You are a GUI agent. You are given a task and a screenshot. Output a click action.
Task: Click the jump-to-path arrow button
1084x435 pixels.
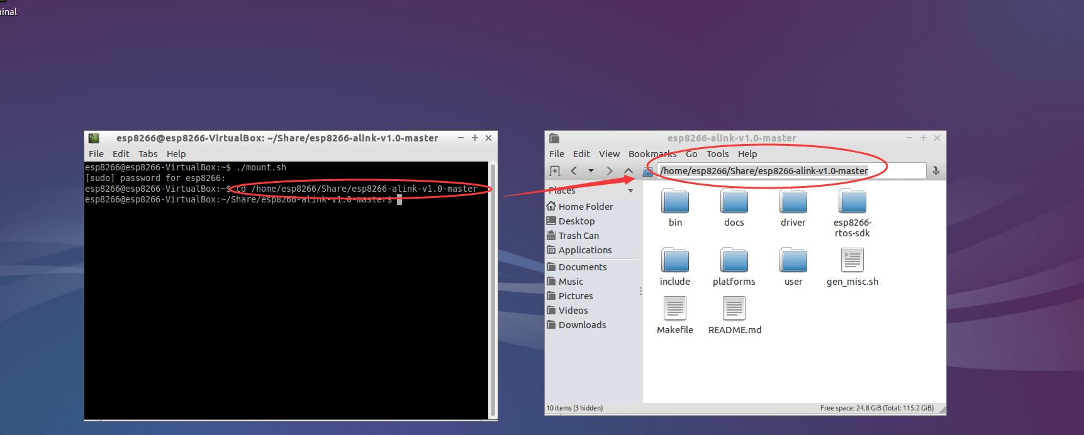click(x=936, y=171)
